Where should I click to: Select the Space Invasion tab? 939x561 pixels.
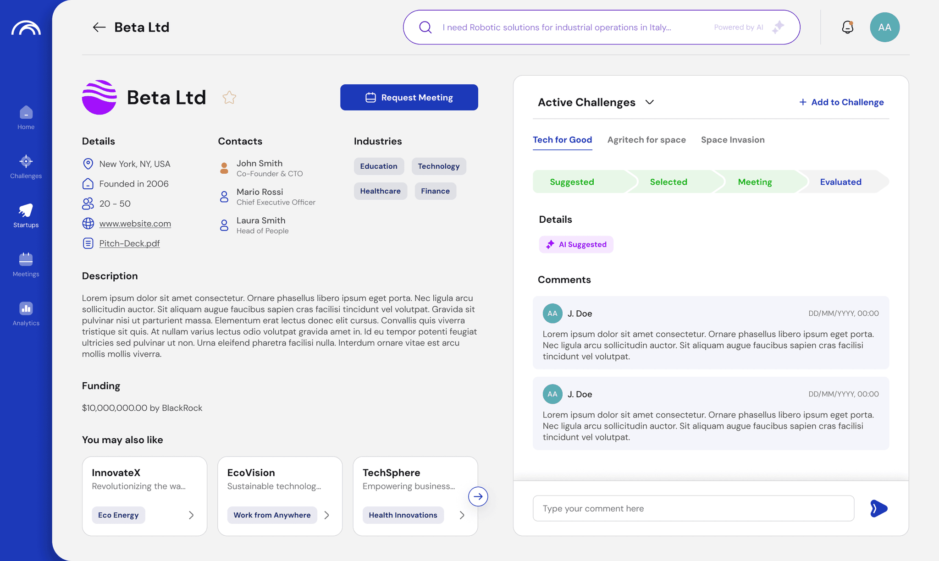[733, 140]
